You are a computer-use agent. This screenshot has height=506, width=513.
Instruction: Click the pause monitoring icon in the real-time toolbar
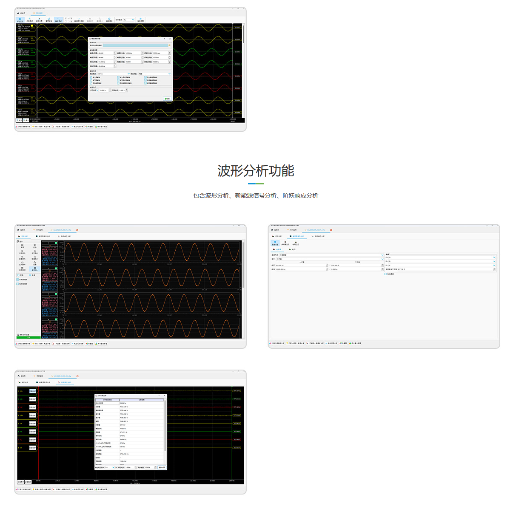coord(20,20)
